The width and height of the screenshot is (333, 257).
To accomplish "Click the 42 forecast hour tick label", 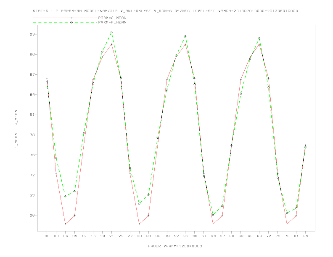I will 176,236.
